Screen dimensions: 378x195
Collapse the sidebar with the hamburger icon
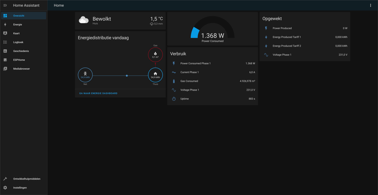[x=5, y=5]
